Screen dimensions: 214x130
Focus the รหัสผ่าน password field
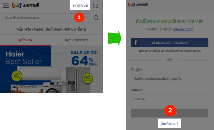point(170,99)
